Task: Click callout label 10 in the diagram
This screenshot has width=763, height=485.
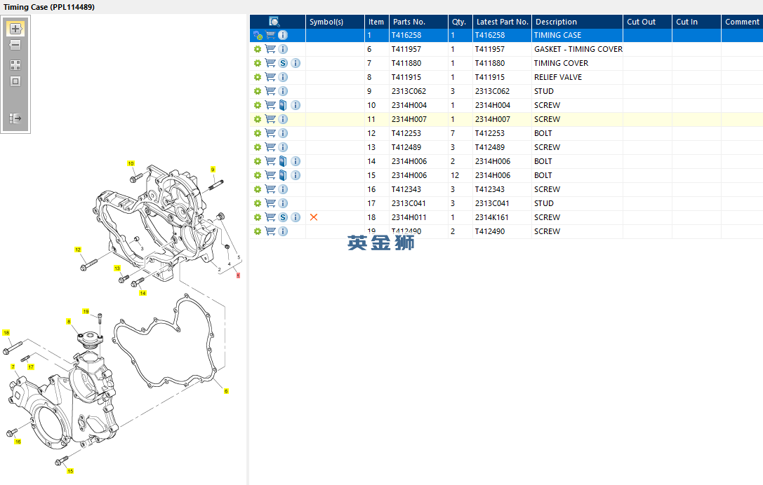Action: [x=131, y=163]
